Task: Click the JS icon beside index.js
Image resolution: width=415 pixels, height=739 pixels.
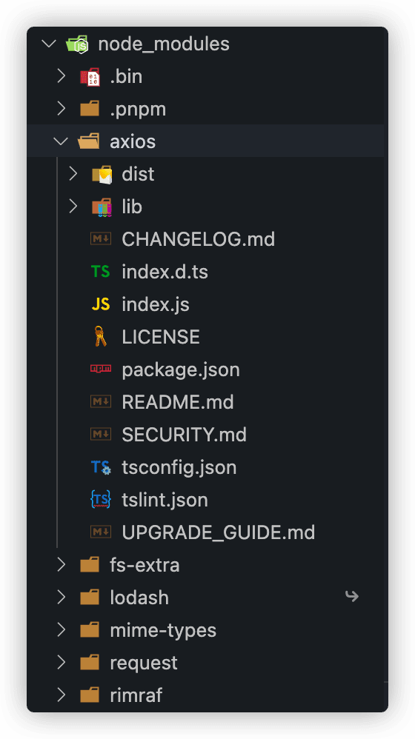Action: click(101, 304)
